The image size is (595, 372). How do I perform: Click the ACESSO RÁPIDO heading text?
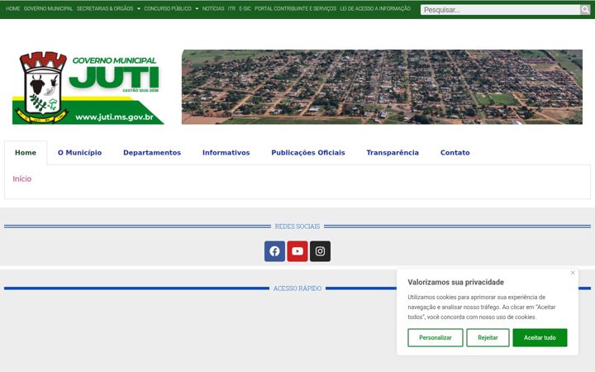coord(297,289)
